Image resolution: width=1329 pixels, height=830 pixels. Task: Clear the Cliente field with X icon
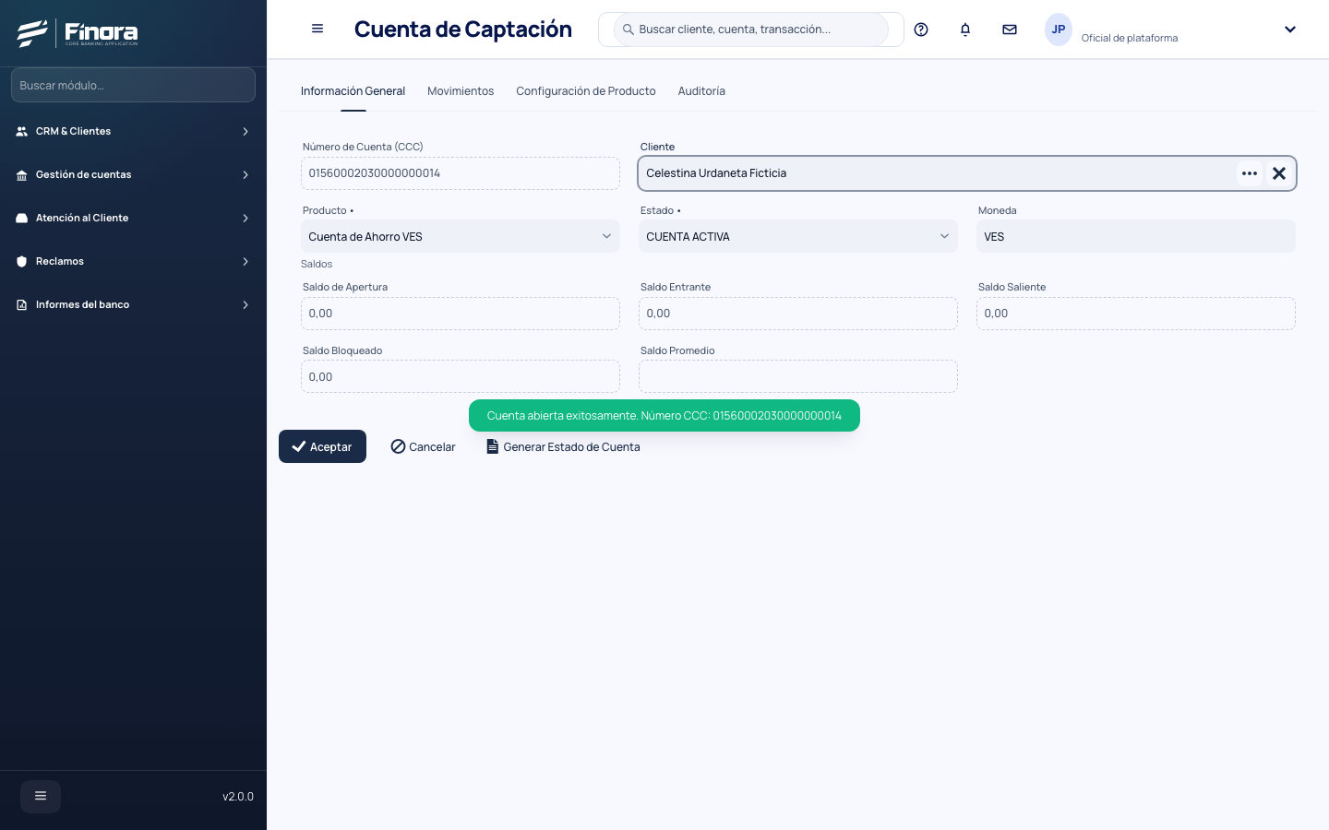tap(1279, 173)
